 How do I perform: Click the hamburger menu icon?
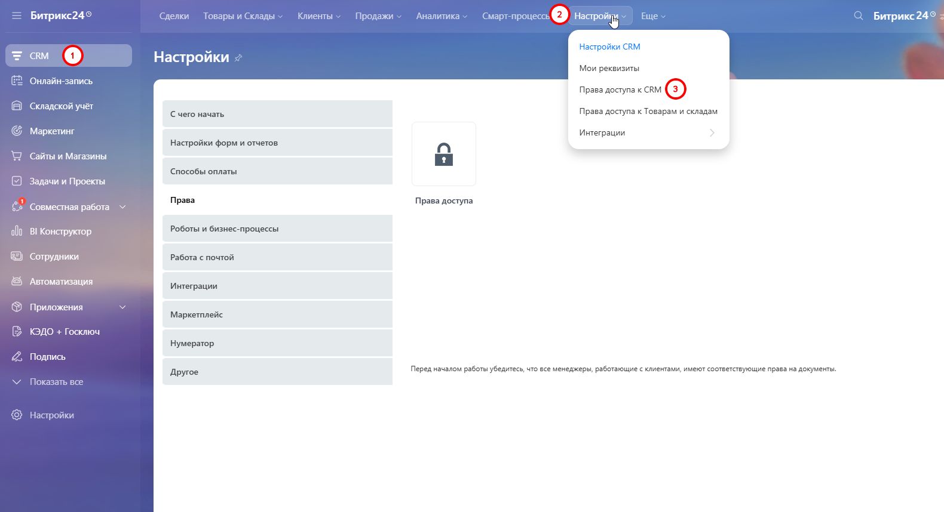pyautogui.click(x=17, y=16)
